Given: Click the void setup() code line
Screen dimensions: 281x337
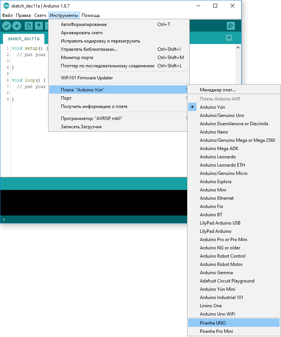Looking at the screenshot, I should click(x=30, y=48).
